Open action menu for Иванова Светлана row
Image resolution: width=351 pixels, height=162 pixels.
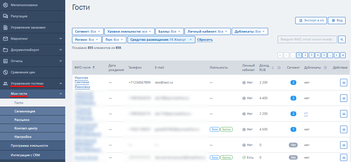tap(344, 82)
